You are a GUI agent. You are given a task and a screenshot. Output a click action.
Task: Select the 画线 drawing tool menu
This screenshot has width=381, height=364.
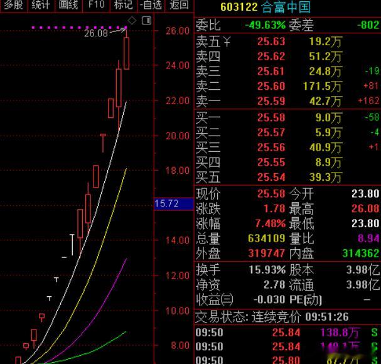tap(68, 5)
